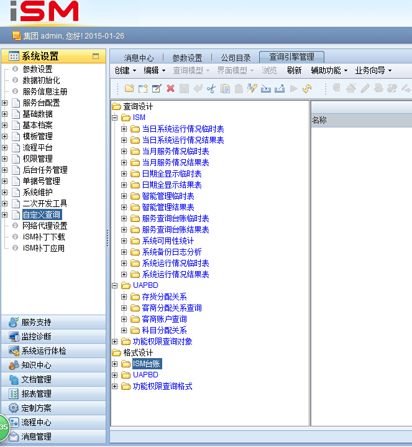Collapse the ISM folder under 查询设计
This screenshot has height=447, width=412.
[115, 118]
